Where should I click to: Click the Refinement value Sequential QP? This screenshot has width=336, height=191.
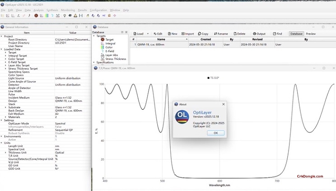point(64,130)
